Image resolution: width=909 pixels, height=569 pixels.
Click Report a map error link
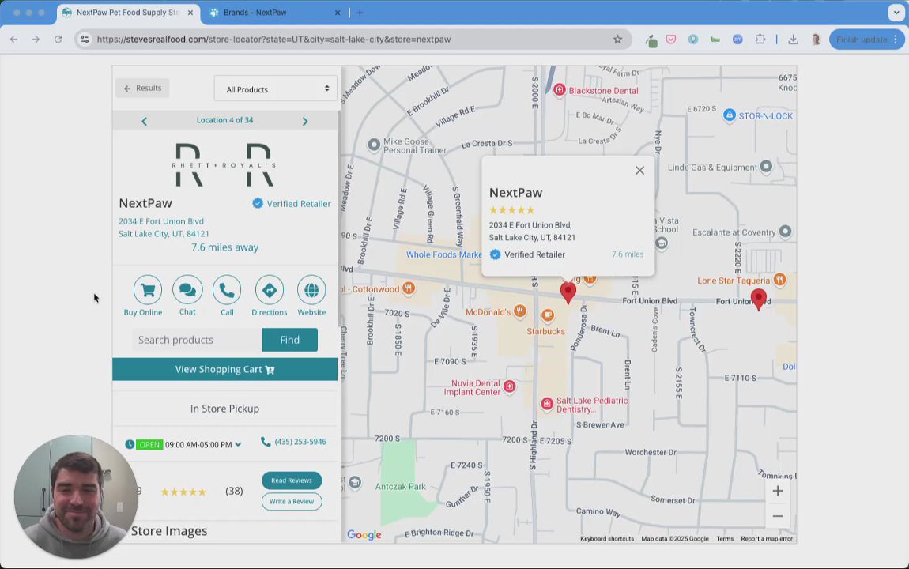tap(767, 539)
